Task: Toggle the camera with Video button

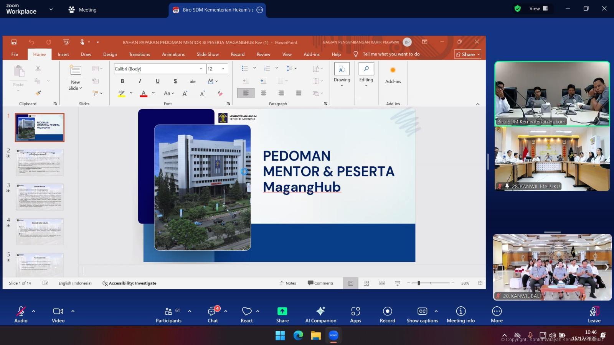Action: (x=58, y=314)
